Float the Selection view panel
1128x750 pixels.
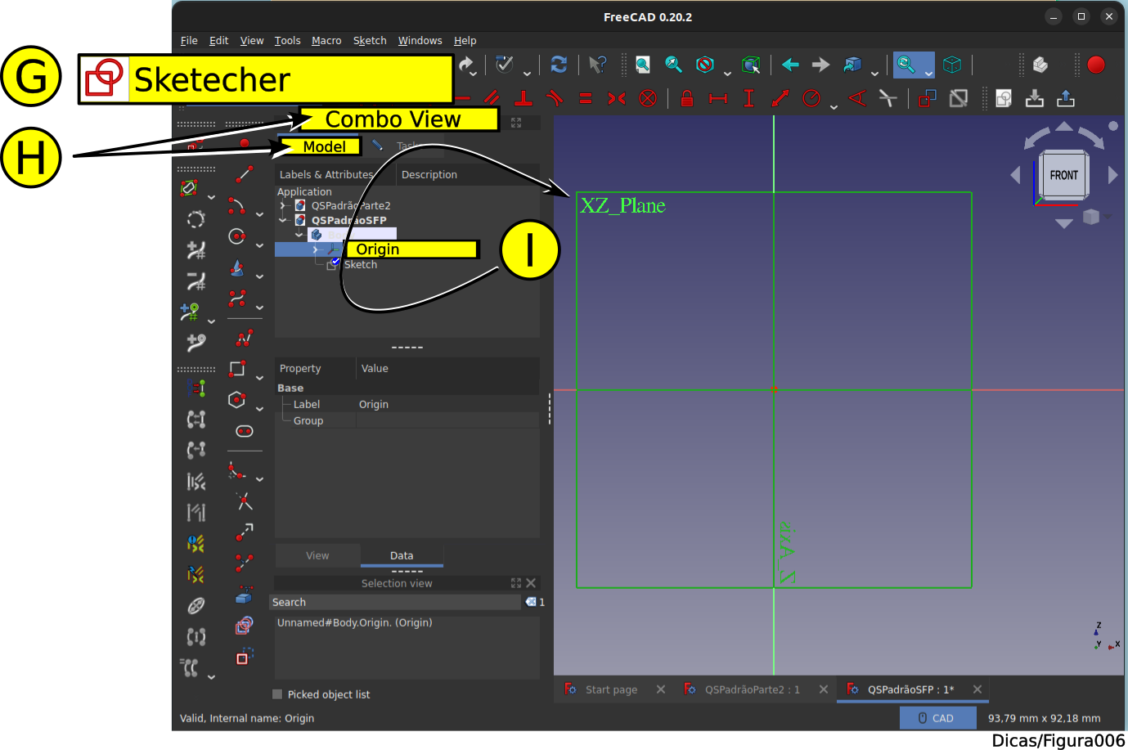516,583
